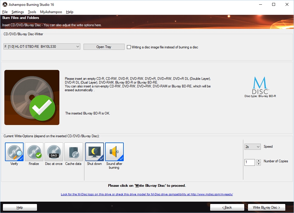Click the 'Number of Copies' label
The width and height of the screenshot is (294, 213).
(x=276, y=161)
